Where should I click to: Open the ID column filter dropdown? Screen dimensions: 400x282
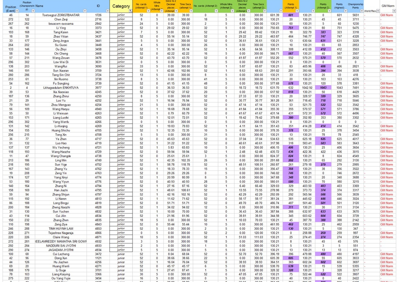pyautogui.click(x=108, y=11)
